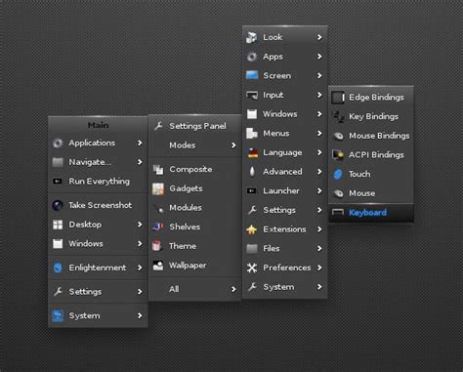Open Windows in the All submenu
Screen dimensions: 463x372
(285, 114)
